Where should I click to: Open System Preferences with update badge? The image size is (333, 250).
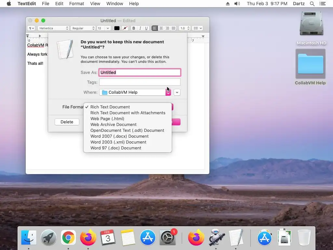tap(167, 237)
